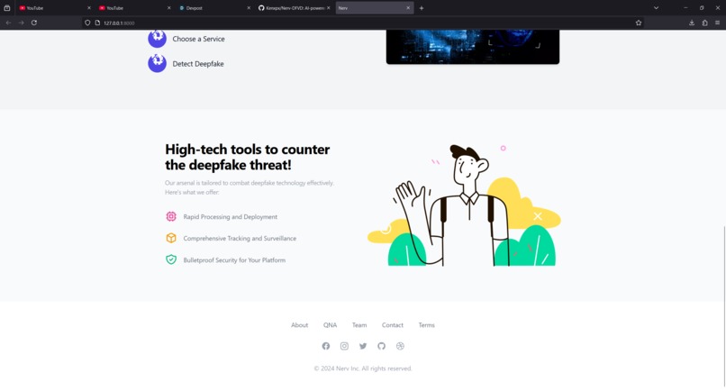
Task: Click the Rapid Processing chip icon
Action: pyautogui.click(x=171, y=216)
